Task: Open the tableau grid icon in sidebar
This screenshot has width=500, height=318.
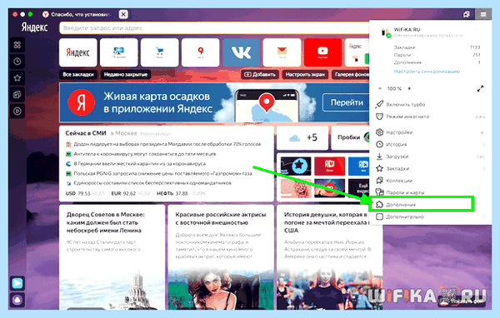Action: click(17, 45)
